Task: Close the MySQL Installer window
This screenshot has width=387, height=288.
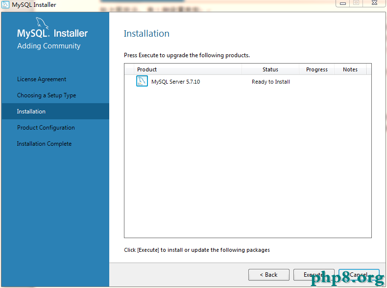Action: [374, 3]
